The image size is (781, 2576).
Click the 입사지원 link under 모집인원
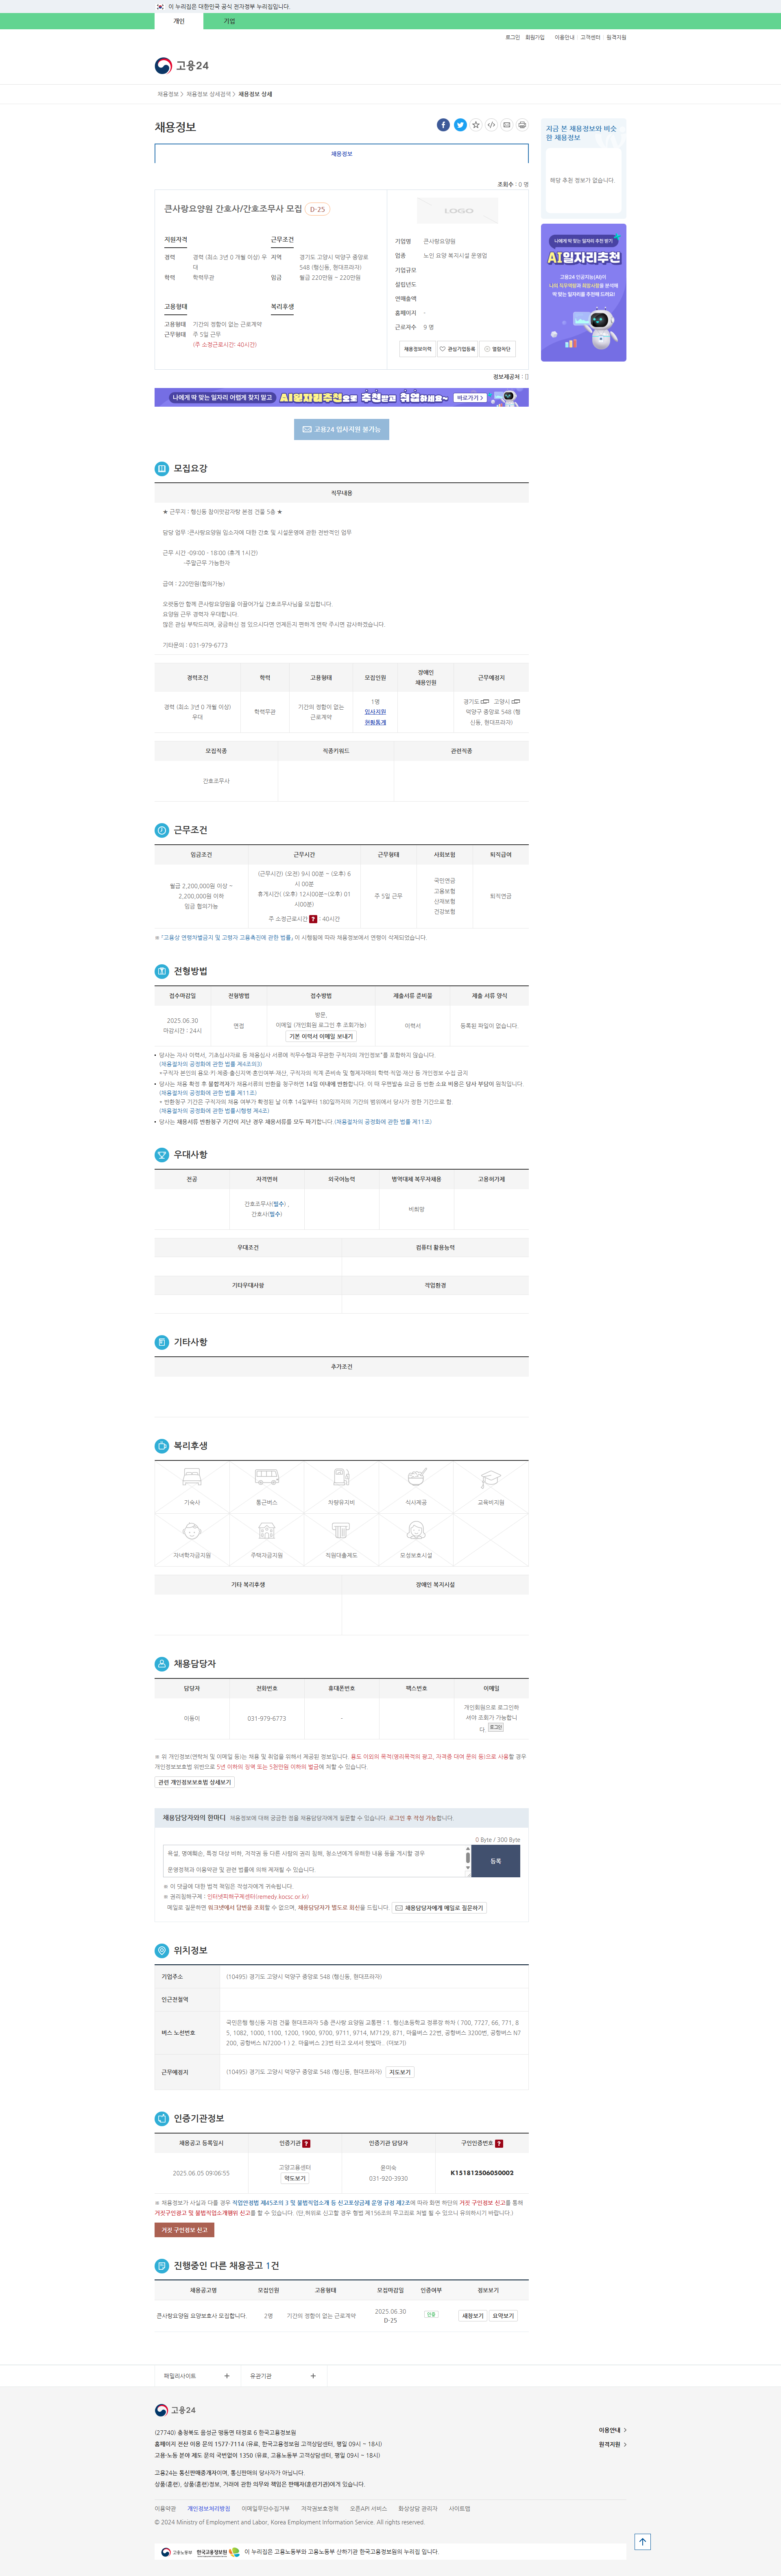375,712
